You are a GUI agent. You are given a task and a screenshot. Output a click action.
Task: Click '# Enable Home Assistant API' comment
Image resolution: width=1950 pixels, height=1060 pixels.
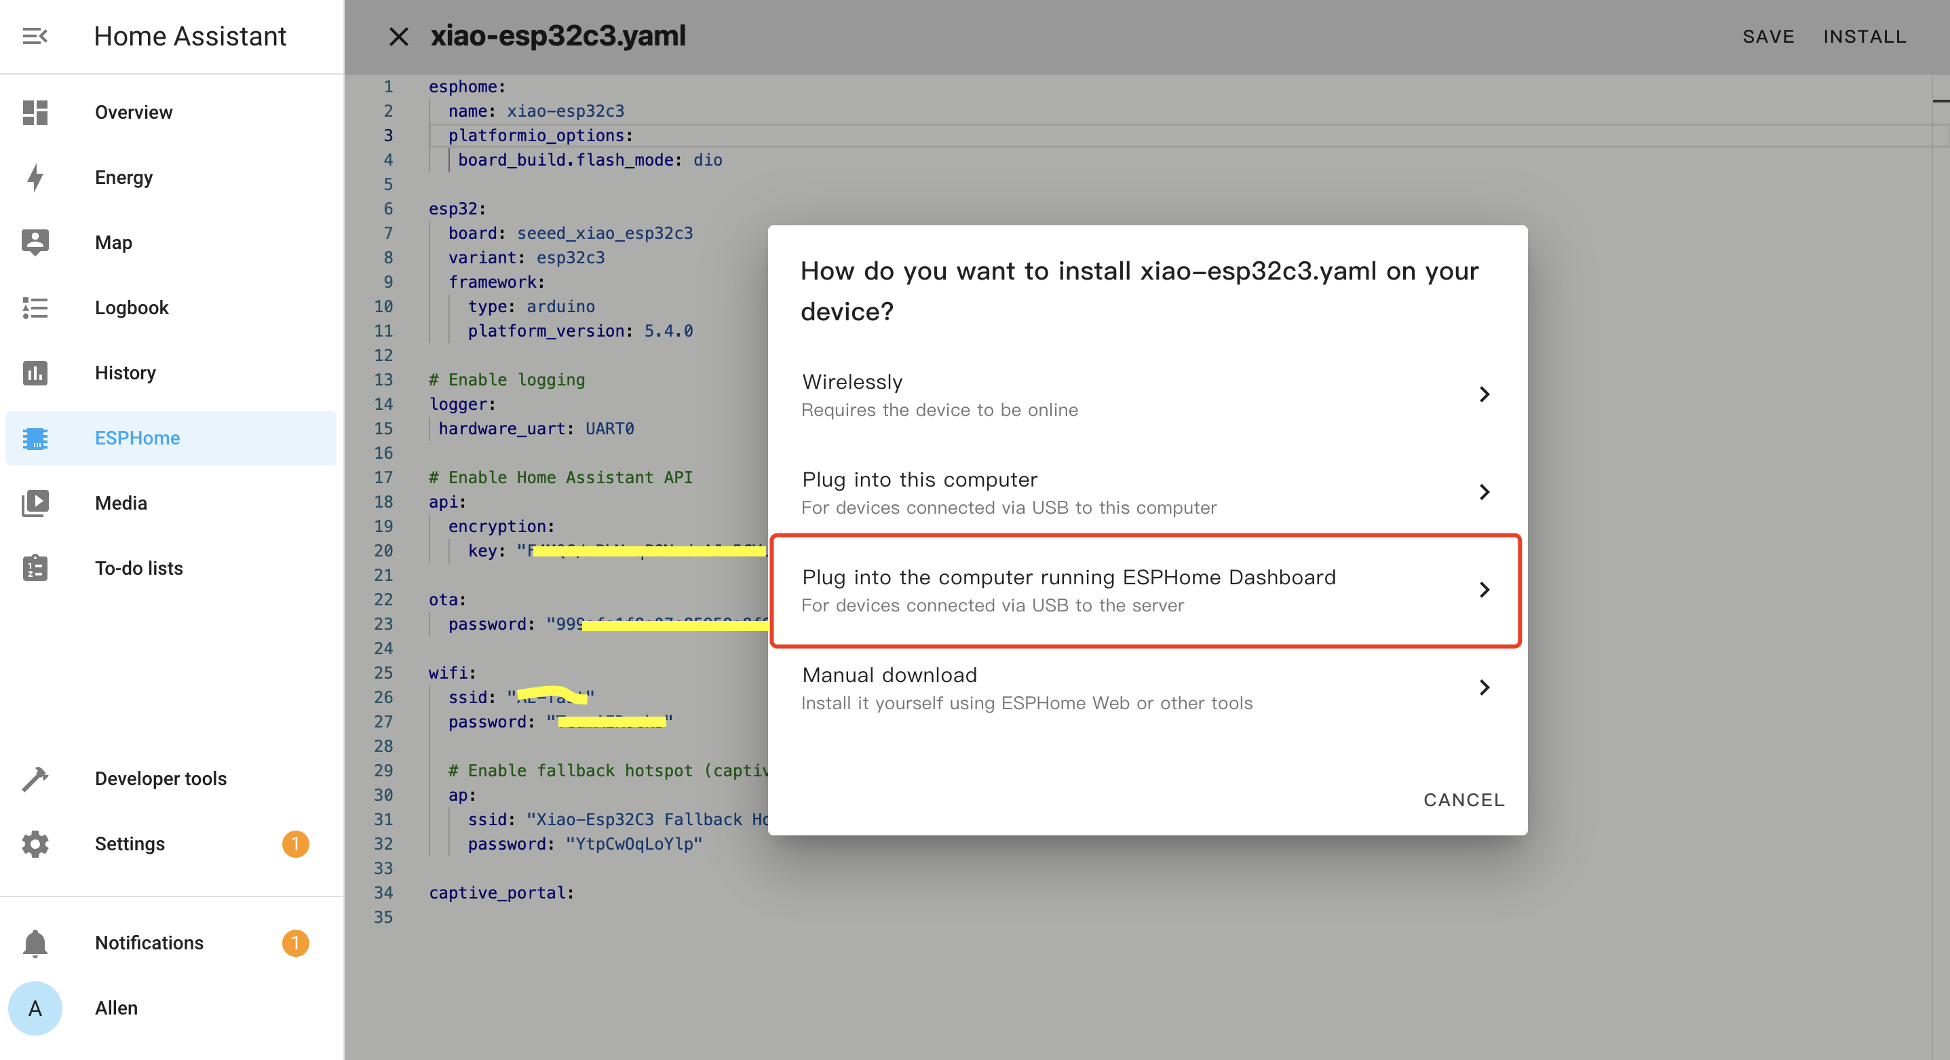coord(560,478)
